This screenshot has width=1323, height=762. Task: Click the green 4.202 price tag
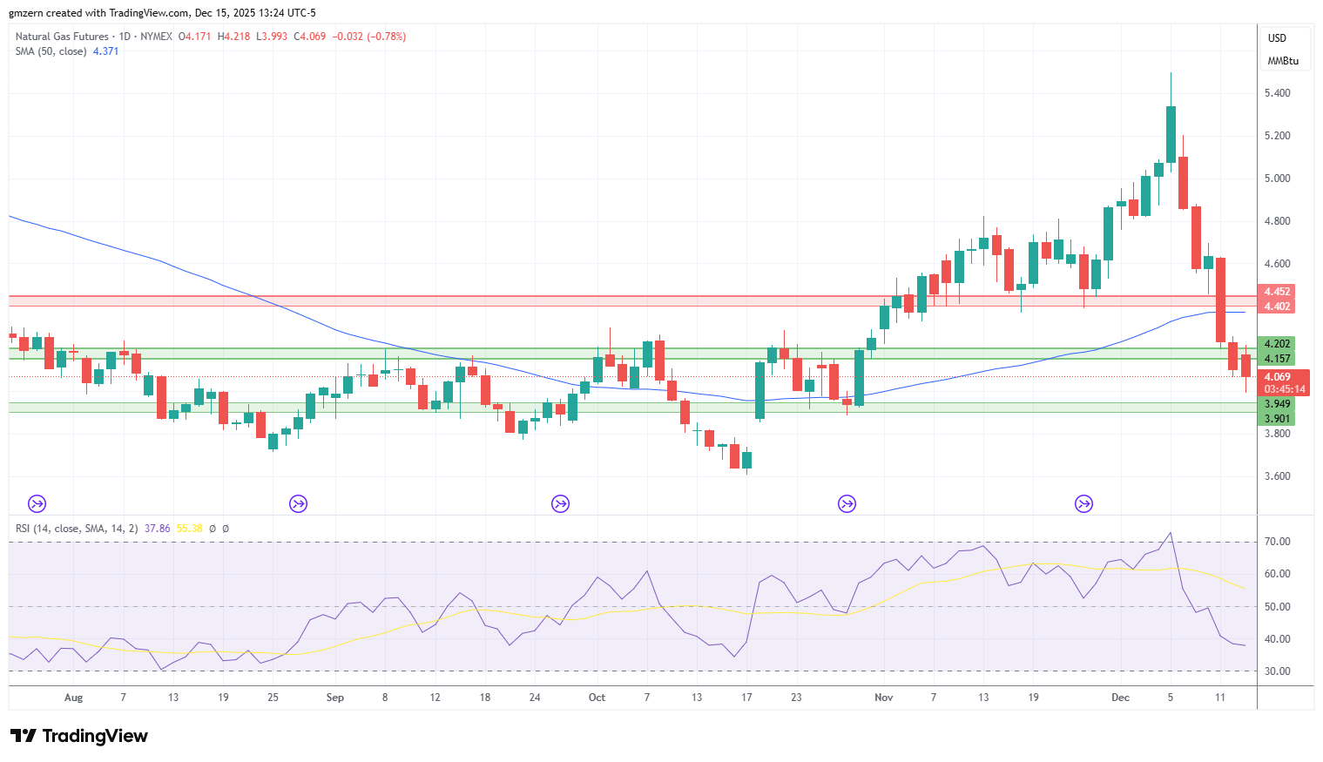(1277, 344)
